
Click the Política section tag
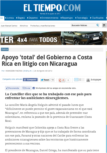pos(5,49)
